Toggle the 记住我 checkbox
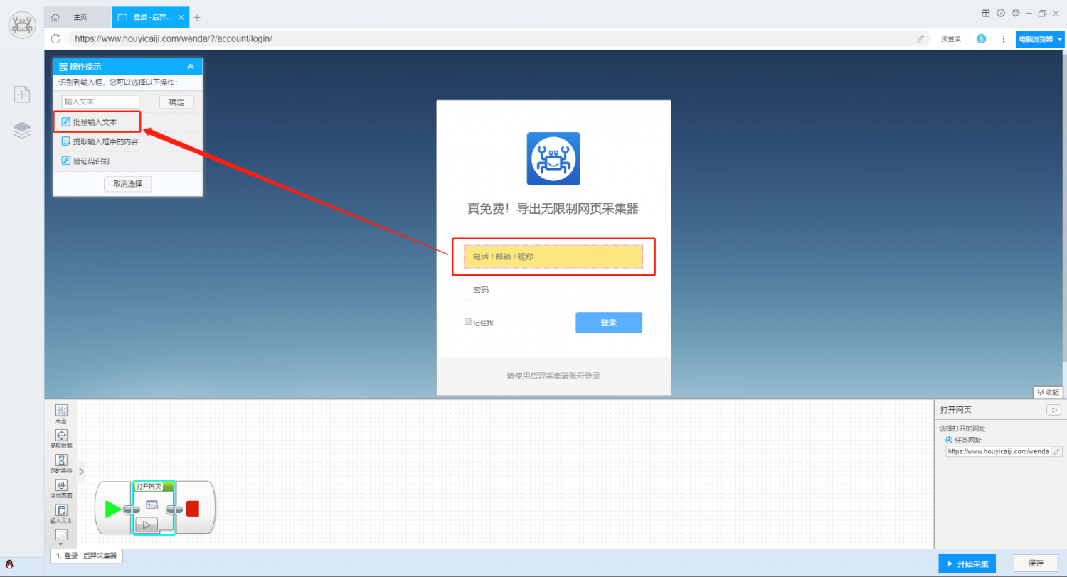The height and width of the screenshot is (577, 1067). tap(468, 322)
